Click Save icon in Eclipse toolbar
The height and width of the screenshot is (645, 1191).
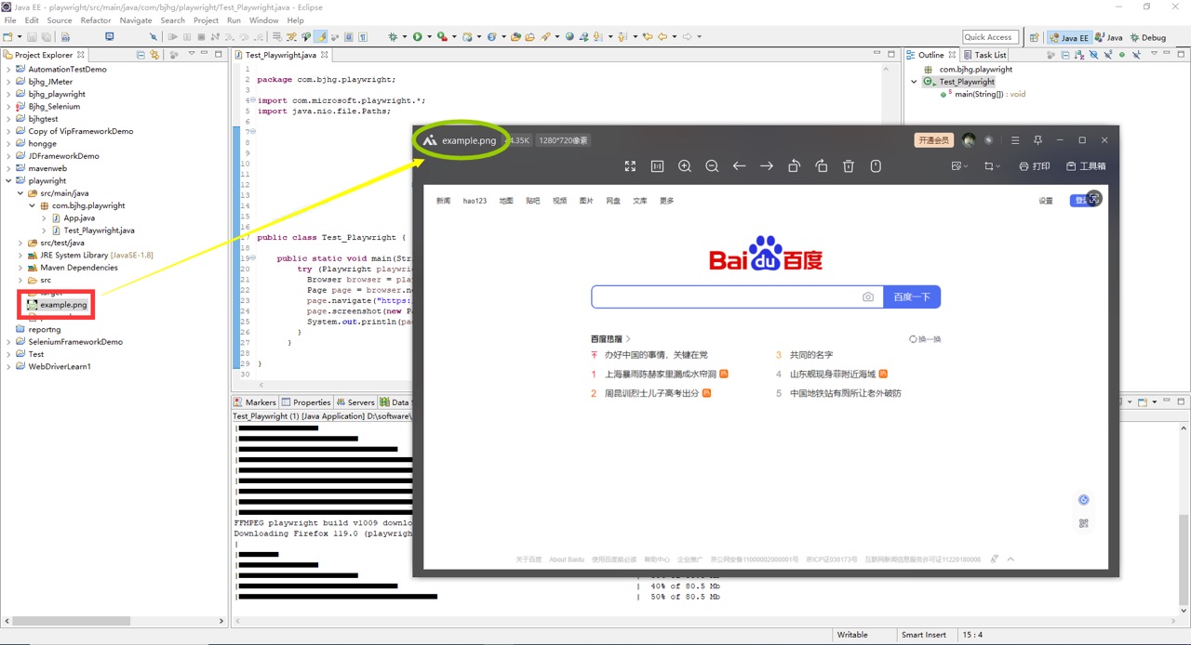33,37
